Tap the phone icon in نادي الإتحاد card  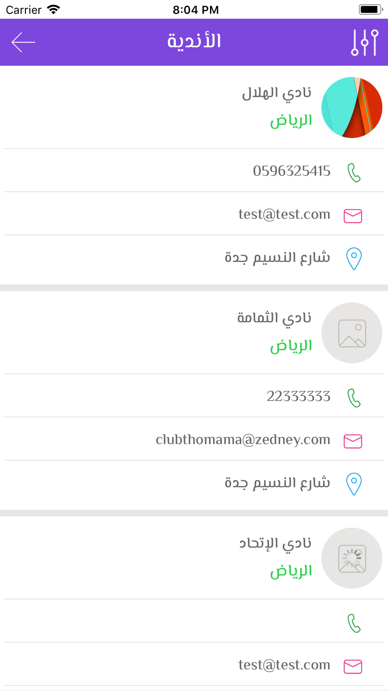click(x=353, y=623)
